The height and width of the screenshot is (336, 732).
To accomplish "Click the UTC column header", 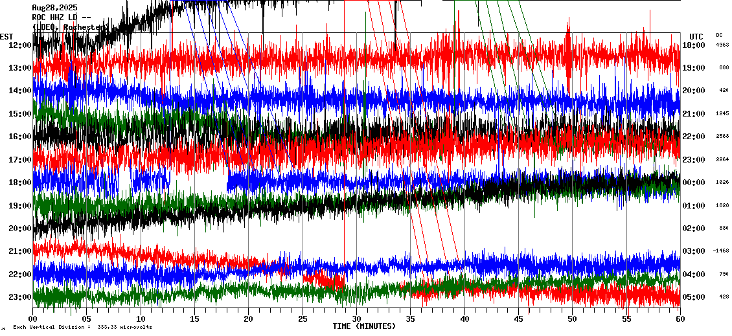I will (x=696, y=36).
